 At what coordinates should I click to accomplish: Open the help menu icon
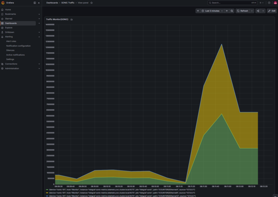tap(269, 3)
